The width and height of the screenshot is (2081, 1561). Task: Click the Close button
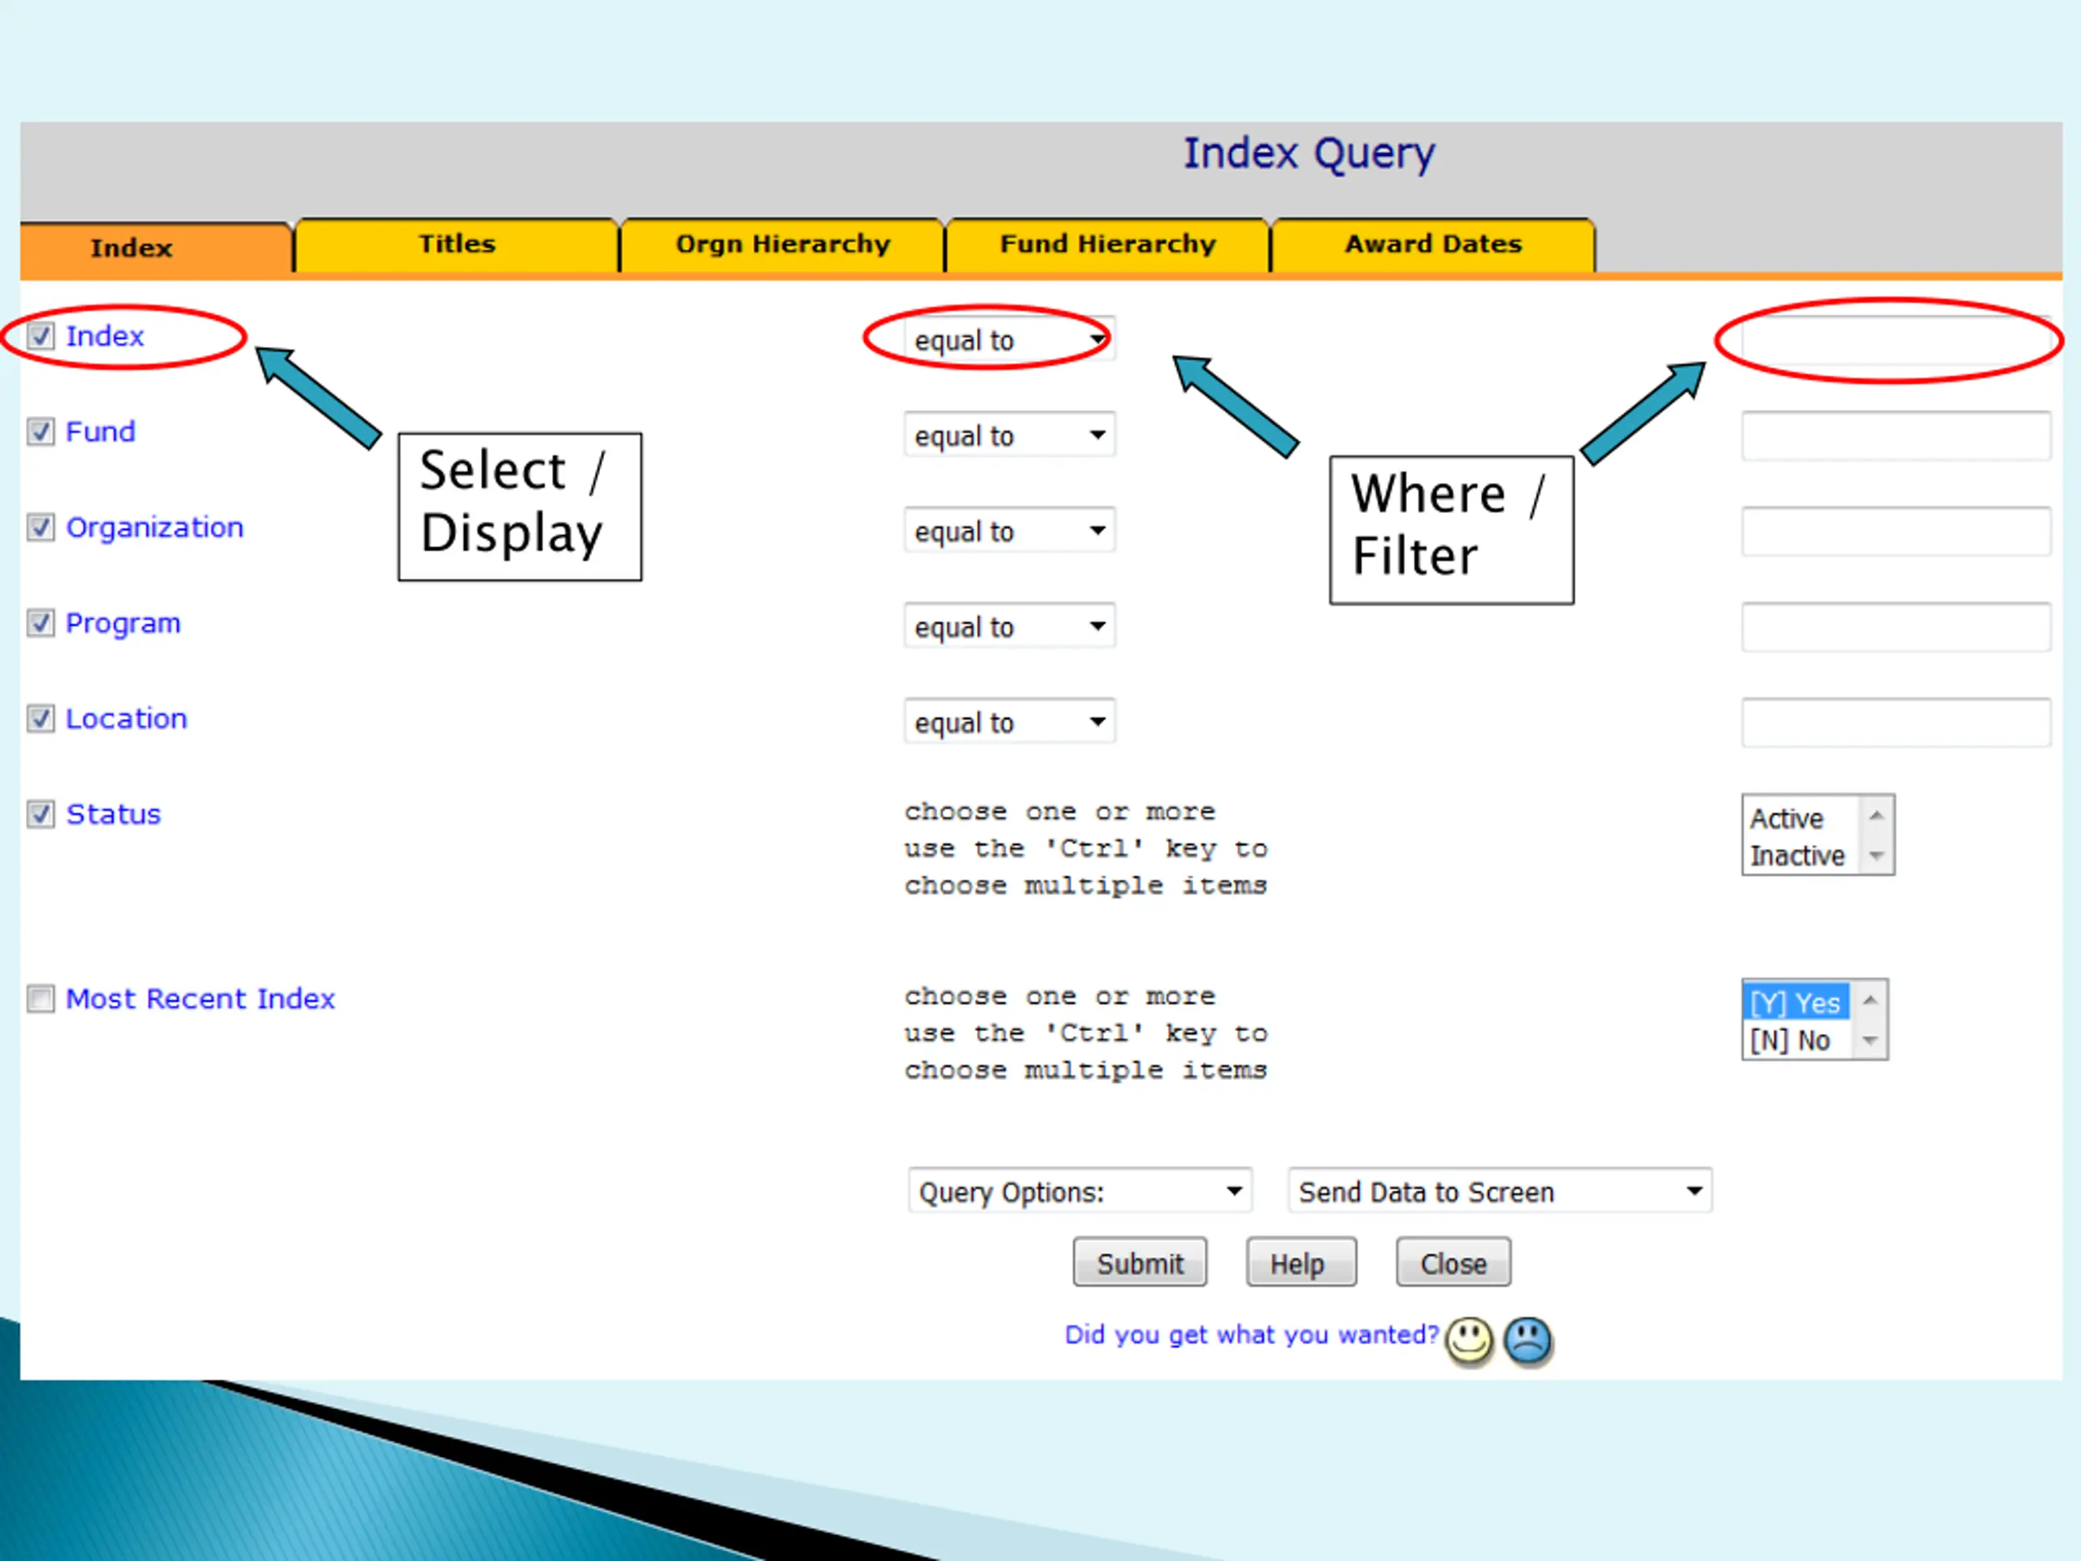(x=1453, y=1263)
